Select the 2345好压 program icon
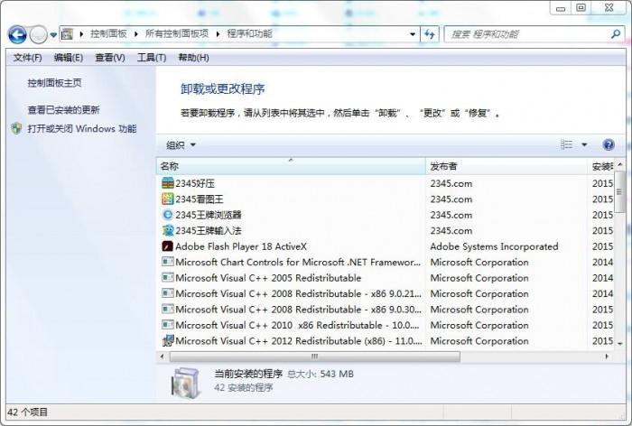Screen dimensions: 632x426 pos(167,183)
